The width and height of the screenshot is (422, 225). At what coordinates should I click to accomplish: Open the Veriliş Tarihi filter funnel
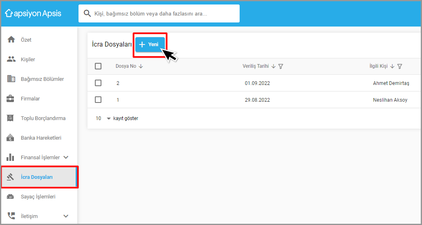click(281, 67)
